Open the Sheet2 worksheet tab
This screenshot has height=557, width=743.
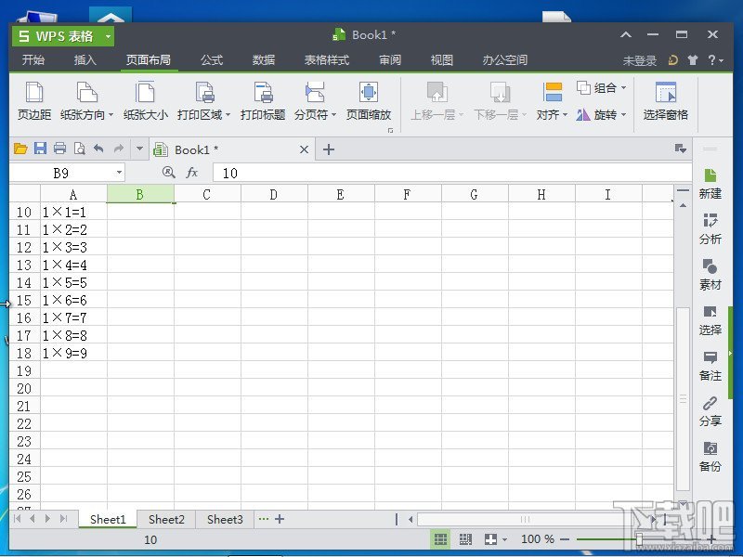tap(166, 519)
